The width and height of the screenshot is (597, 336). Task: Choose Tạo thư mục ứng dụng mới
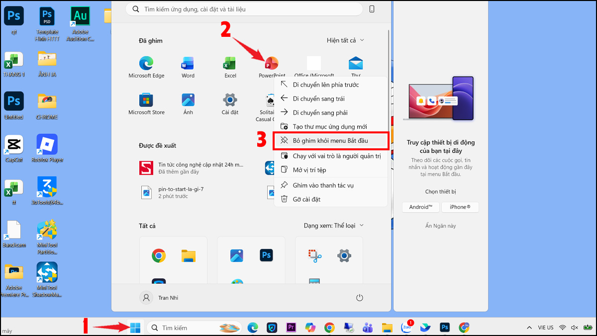click(x=331, y=127)
